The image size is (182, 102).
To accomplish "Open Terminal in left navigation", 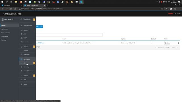I will click(4, 40).
